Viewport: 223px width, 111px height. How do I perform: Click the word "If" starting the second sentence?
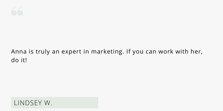tap(128, 52)
